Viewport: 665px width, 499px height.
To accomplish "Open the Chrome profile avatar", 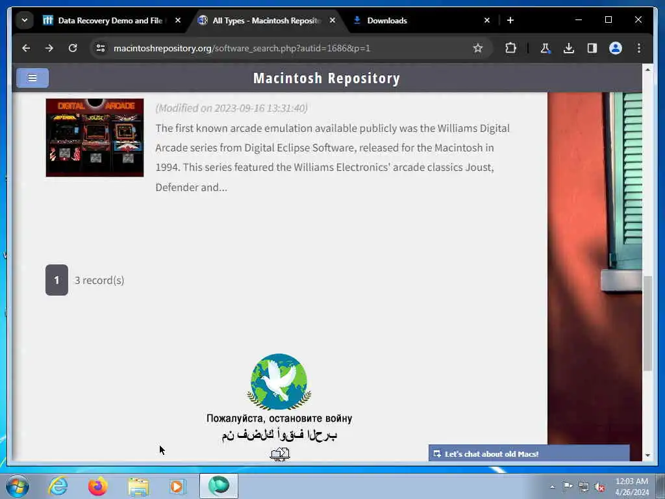I will pyautogui.click(x=616, y=48).
